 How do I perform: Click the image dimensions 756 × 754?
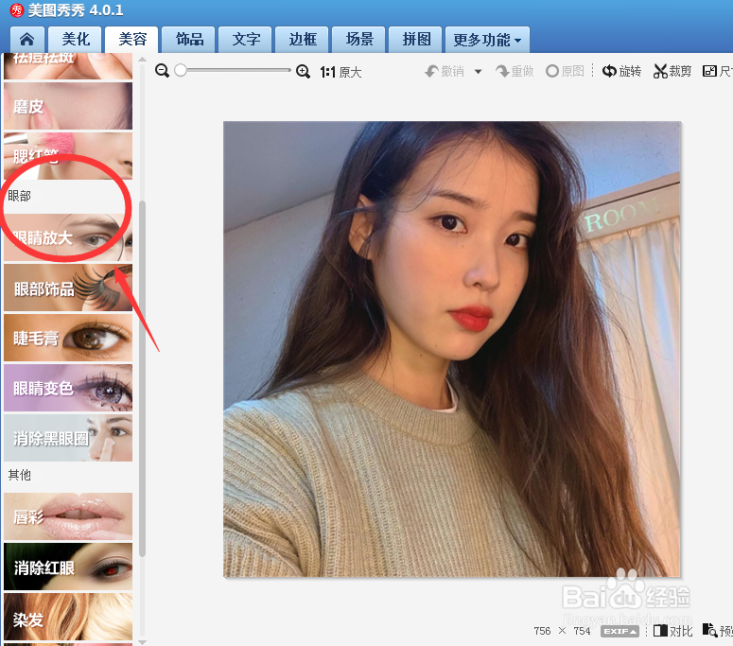(x=562, y=631)
